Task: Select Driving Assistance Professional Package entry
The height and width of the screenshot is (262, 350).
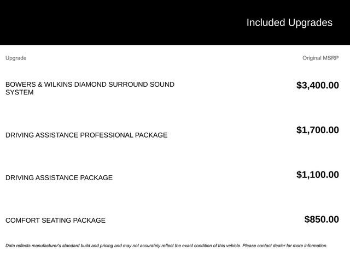Action: [86, 135]
